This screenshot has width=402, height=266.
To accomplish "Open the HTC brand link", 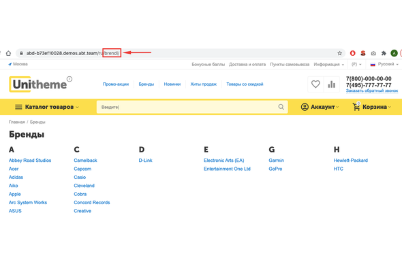I will 338,169.
